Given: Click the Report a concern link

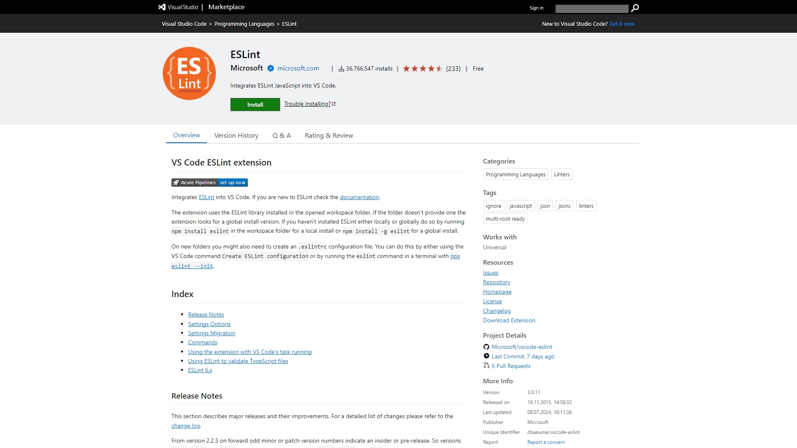Looking at the screenshot, I should [546, 442].
